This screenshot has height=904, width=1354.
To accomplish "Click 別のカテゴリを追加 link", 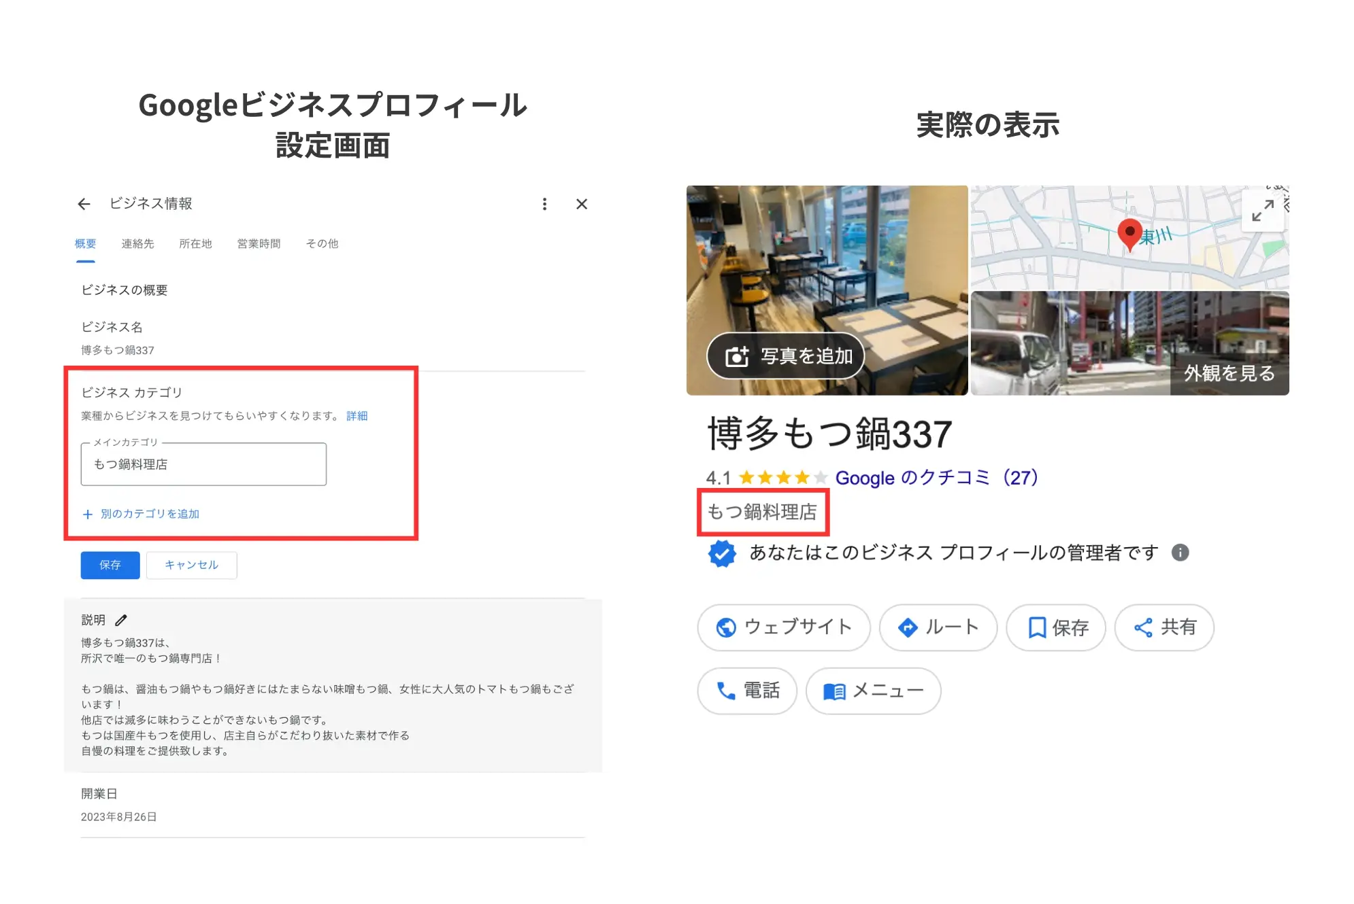I will coord(150,514).
